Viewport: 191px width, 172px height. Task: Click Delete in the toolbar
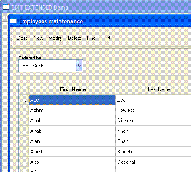click(x=75, y=38)
